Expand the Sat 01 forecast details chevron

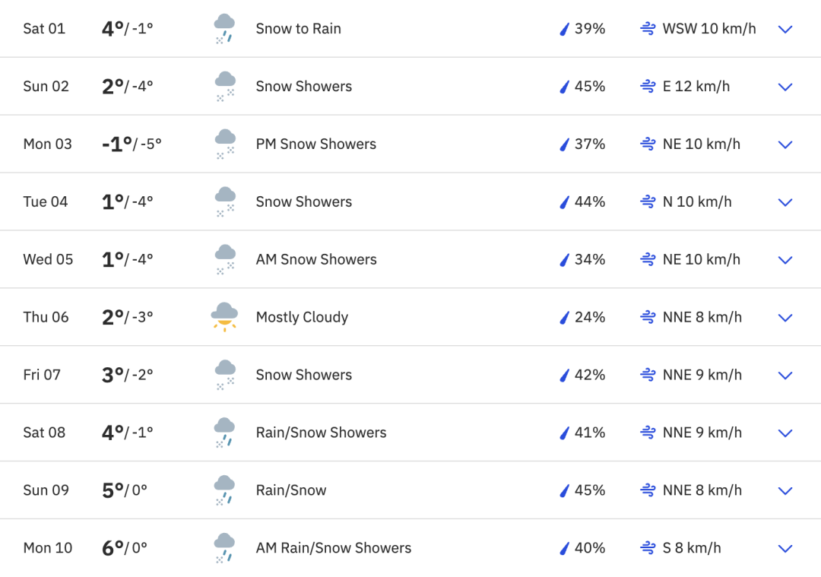pos(785,29)
